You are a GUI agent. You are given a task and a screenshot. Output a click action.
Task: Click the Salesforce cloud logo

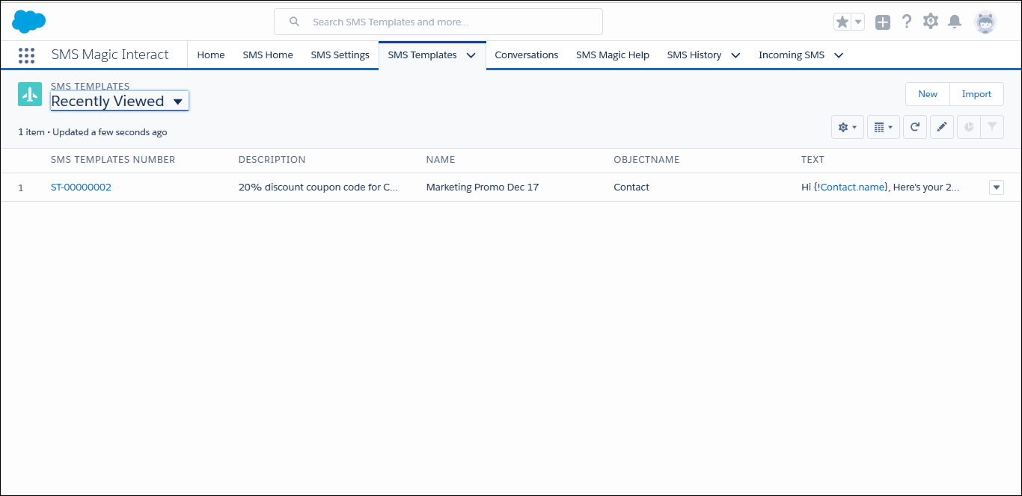(29, 22)
